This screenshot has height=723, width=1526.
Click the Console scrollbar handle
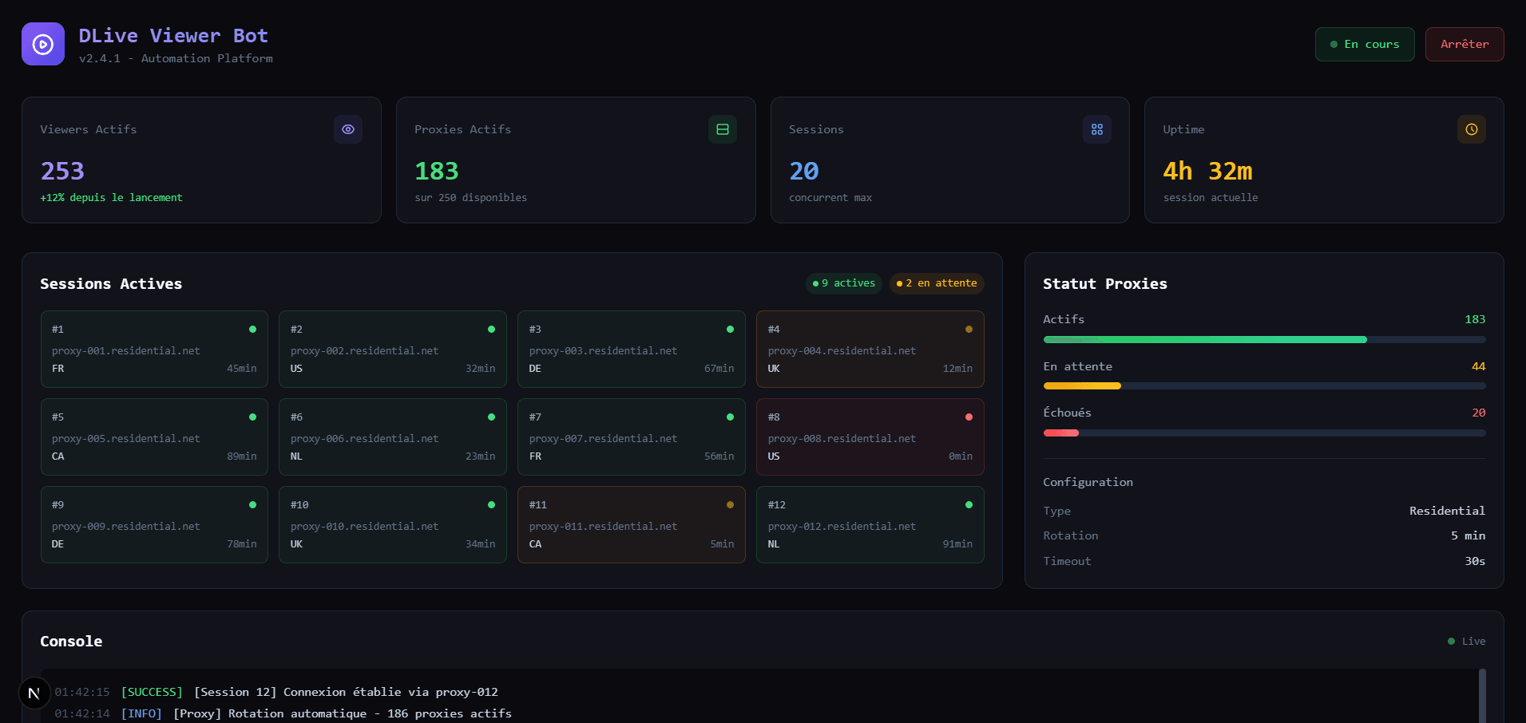click(x=1481, y=694)
